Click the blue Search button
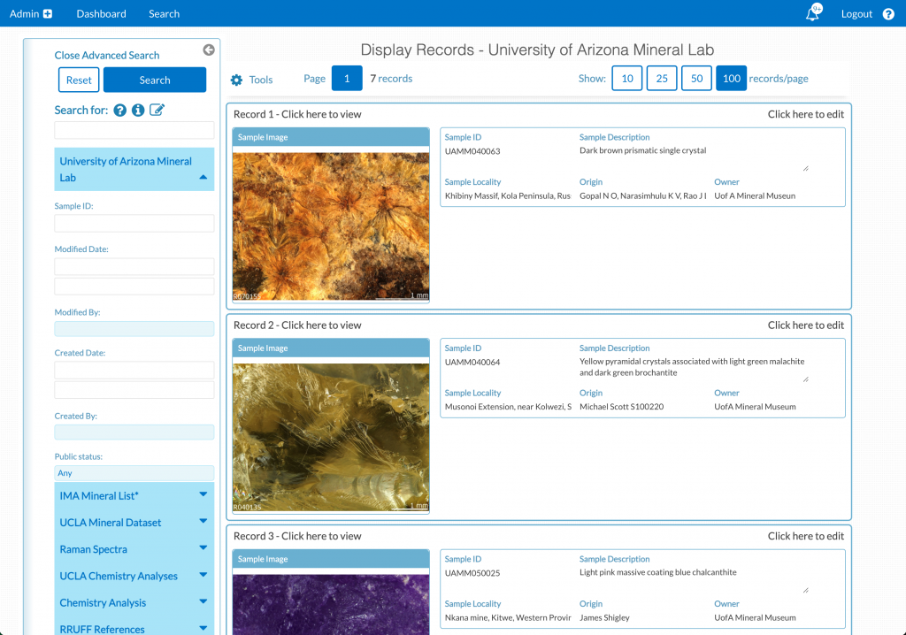 pos(155,80)
